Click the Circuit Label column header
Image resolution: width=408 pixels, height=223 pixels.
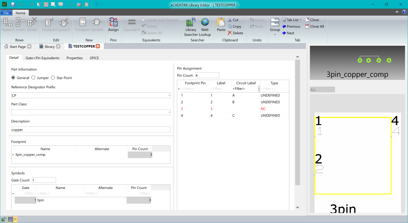coord(246,83)
